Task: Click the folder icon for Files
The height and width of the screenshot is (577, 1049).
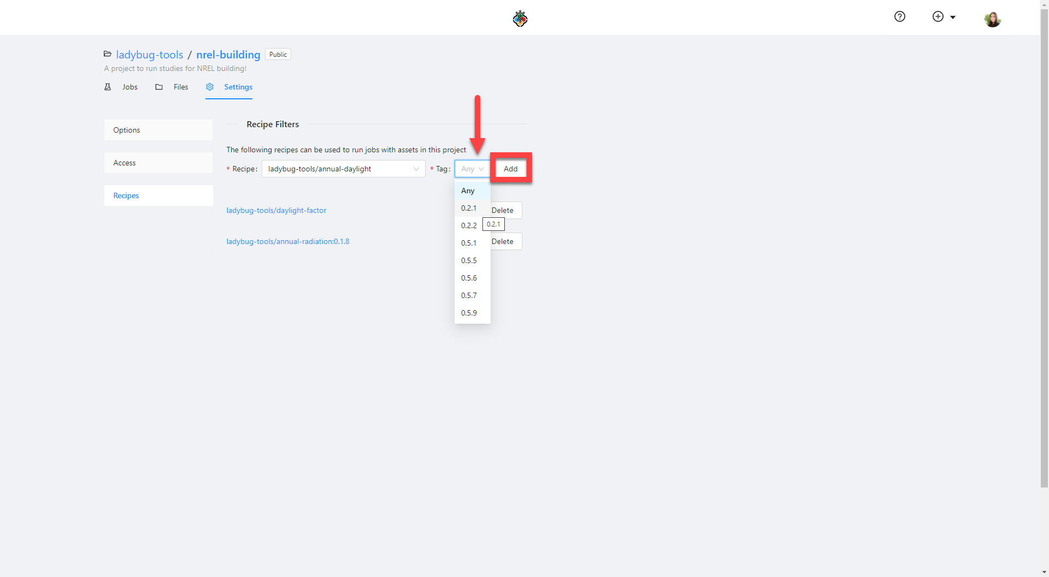Action: [159, 87]
